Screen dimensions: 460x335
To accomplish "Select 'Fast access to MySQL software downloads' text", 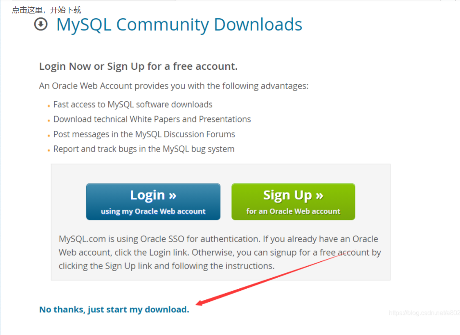I will click(133, 104).
